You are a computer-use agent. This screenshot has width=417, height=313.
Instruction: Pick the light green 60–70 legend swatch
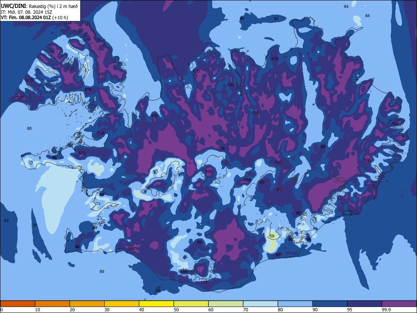[226, 304]
